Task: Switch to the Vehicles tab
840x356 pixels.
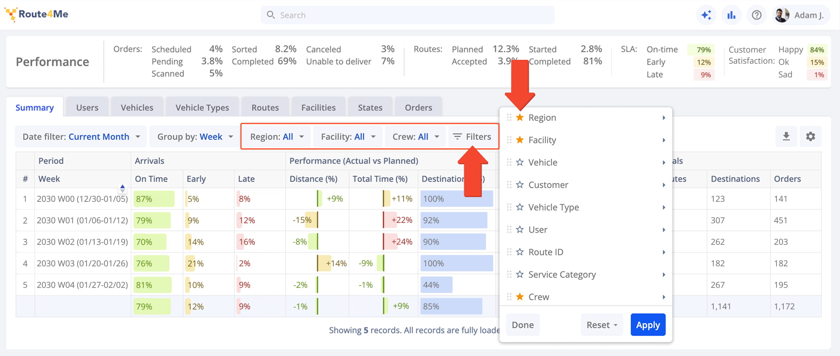Action: [137, 107]
